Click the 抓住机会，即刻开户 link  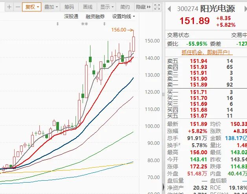[207, 52]
